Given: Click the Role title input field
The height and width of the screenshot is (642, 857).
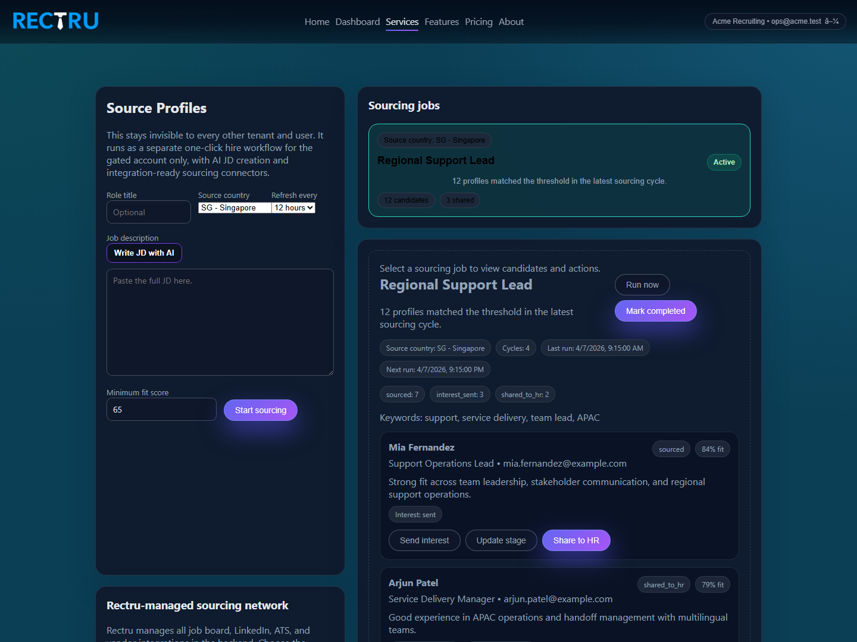Looking at the screenshot, I should coord(148,212).
